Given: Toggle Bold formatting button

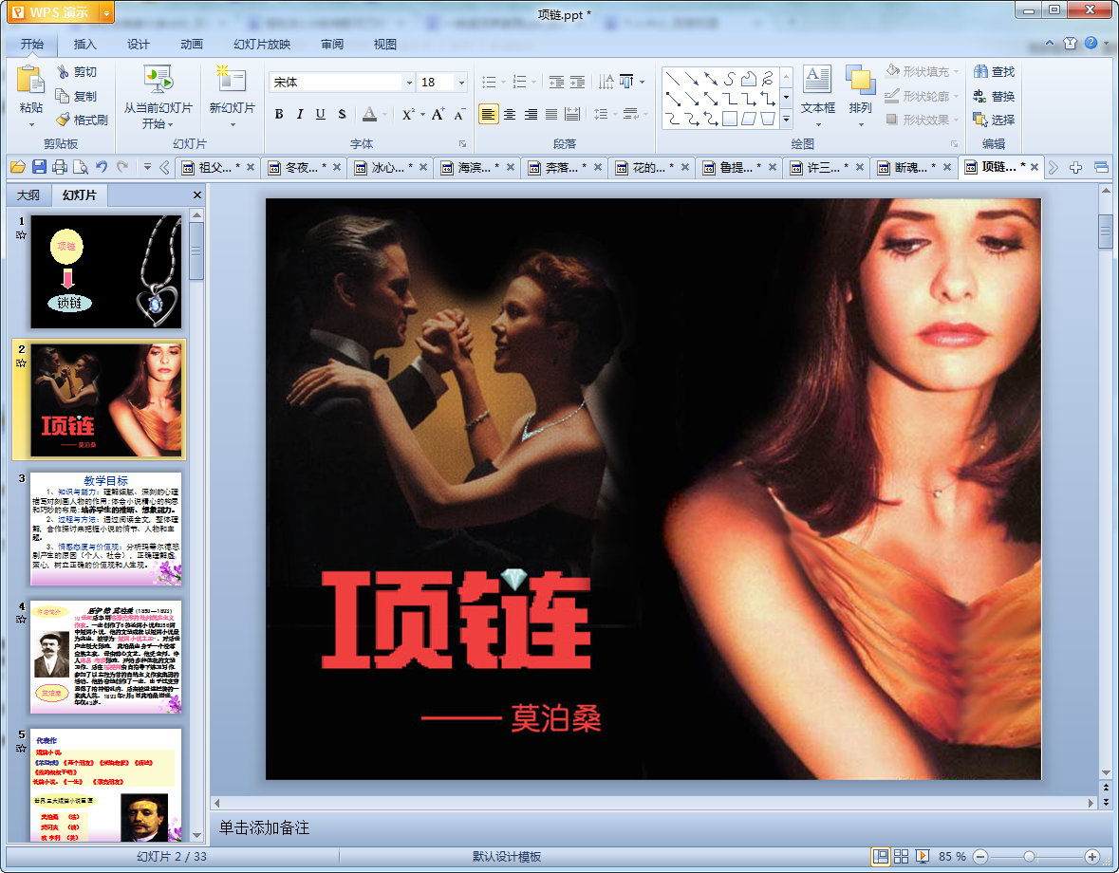Looking at the screenshot, I should click(x=279, y=114).
